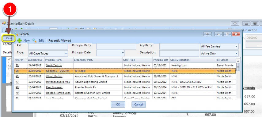Sort by Case Description column header
The width and height of the screenshot is (262, 117).
point(192,60)
